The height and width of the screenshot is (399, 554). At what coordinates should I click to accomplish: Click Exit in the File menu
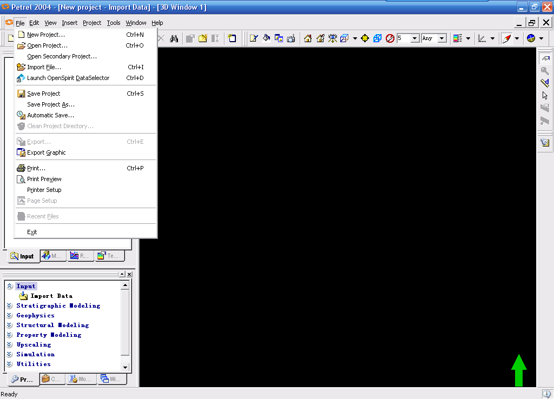85,232
